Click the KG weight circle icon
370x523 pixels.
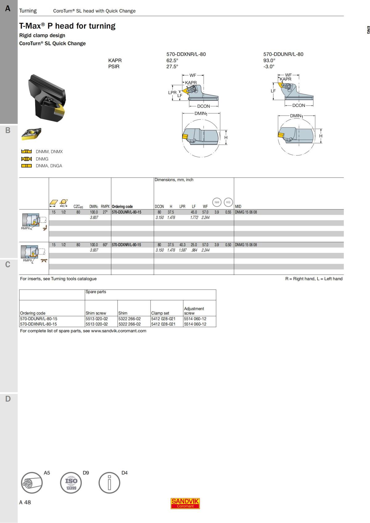(x=228, y=202)
